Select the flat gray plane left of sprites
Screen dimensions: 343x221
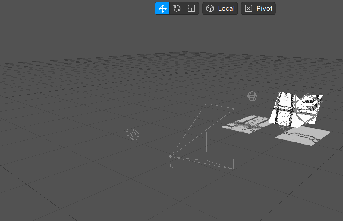coord(246,124)
